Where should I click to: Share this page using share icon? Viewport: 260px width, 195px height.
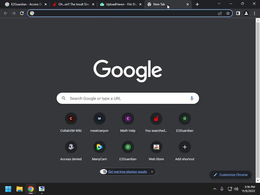click(x=220, y=13)
